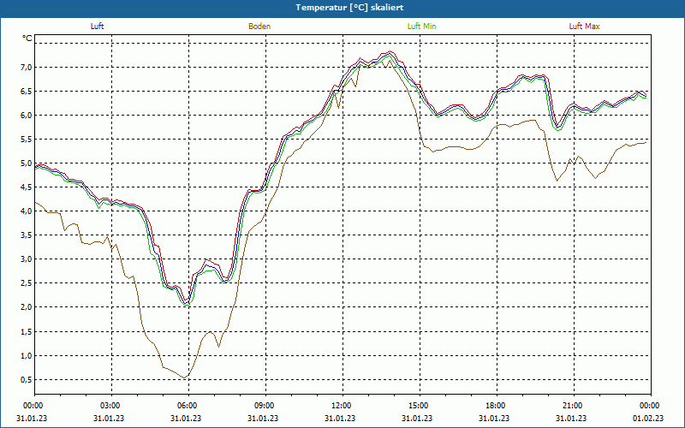The height and width of the screenshot is (428, 685).
Task: Click the 31.01.23 date under 12:00
Action: click(340, 418)
